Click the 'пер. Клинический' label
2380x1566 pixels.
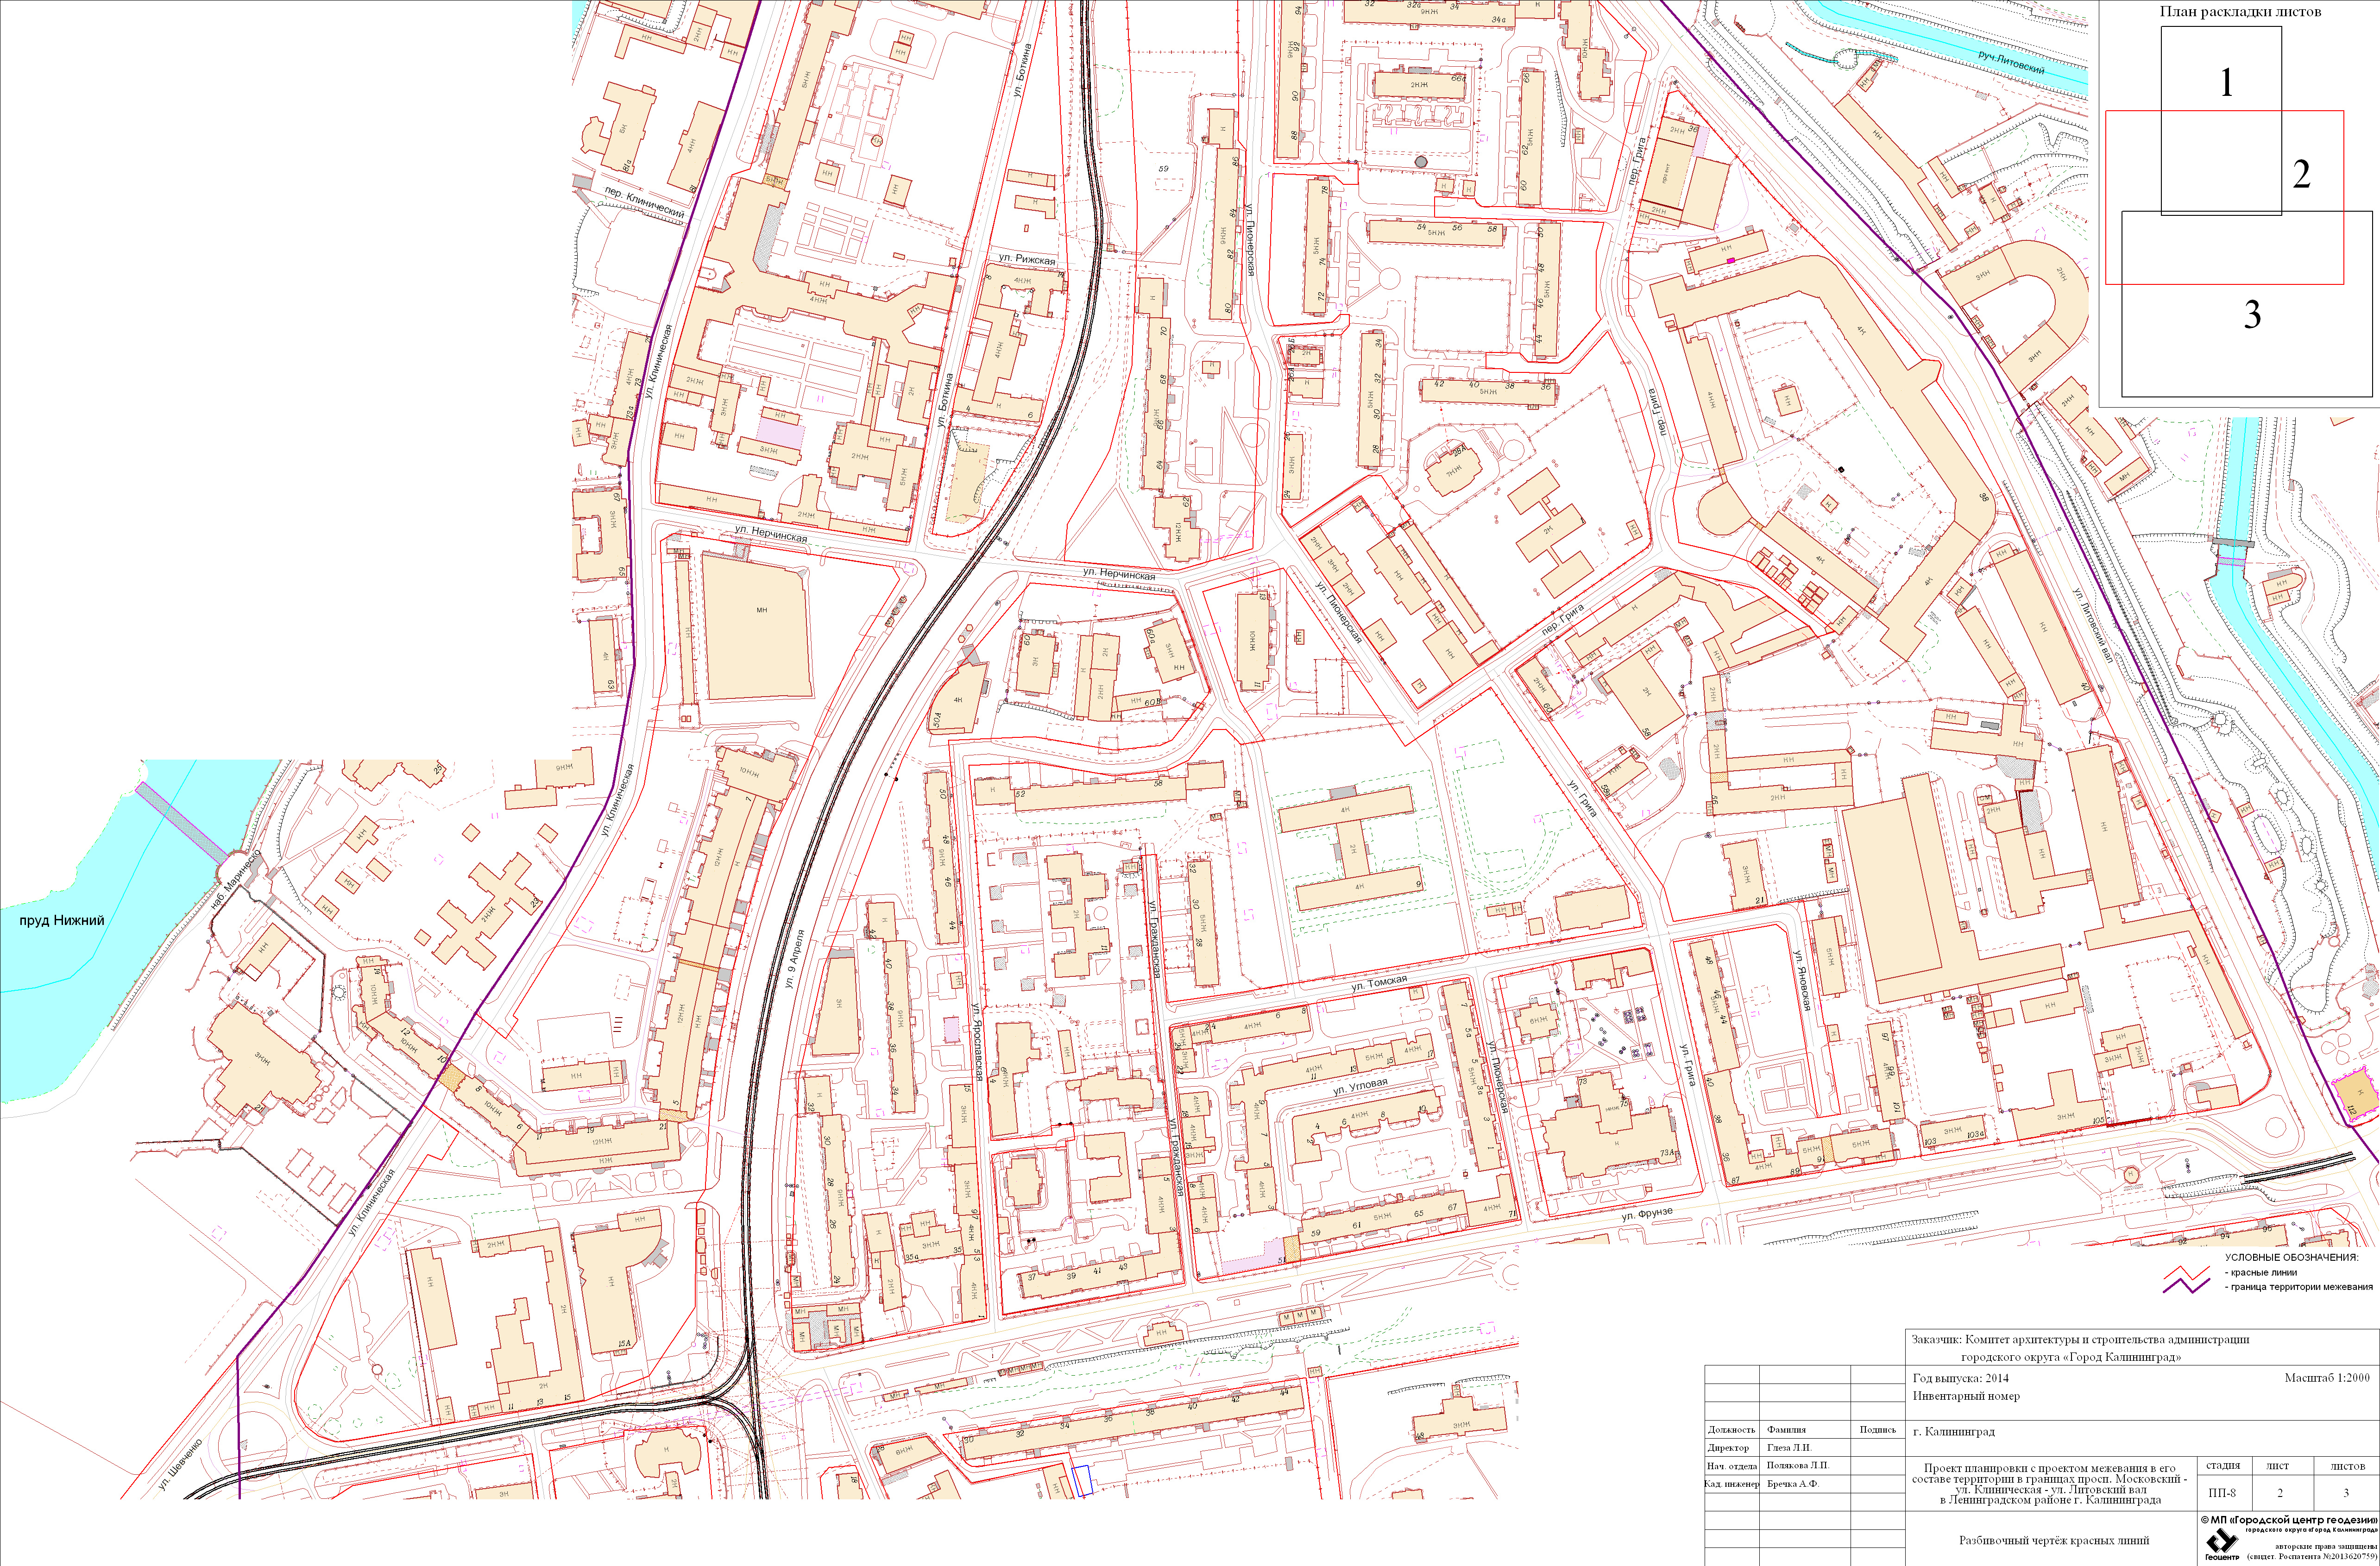pyautogui.click(x=645, y=204)
